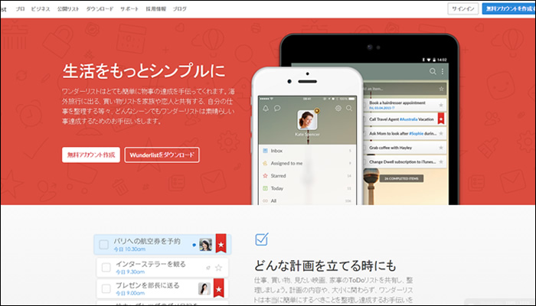Click the 今日 9.30am due time

[130, 272]
